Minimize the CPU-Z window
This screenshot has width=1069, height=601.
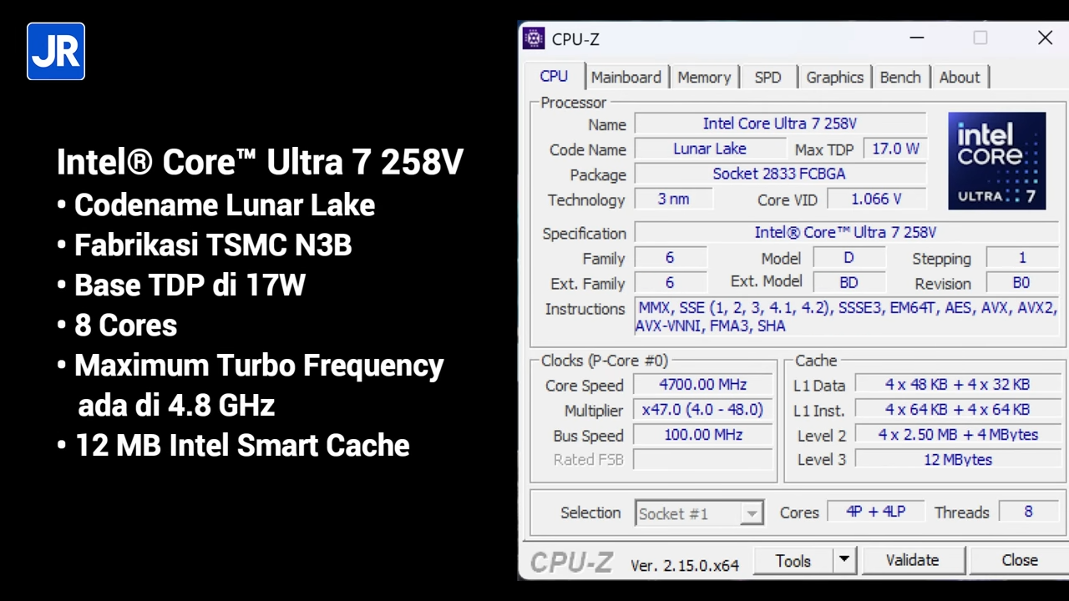(x=917, y=38)
